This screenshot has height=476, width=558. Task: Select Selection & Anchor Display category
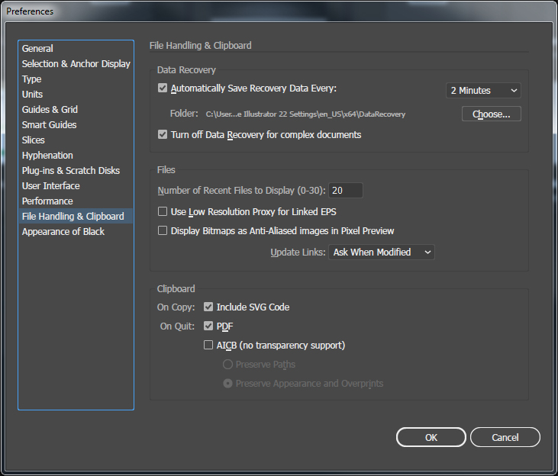click(76, 63)
